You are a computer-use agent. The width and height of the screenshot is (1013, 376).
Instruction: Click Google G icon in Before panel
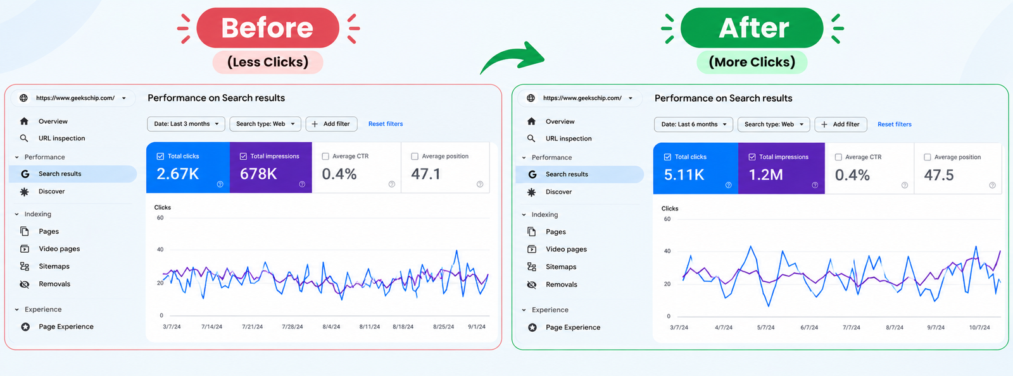[x=25, y=174]
